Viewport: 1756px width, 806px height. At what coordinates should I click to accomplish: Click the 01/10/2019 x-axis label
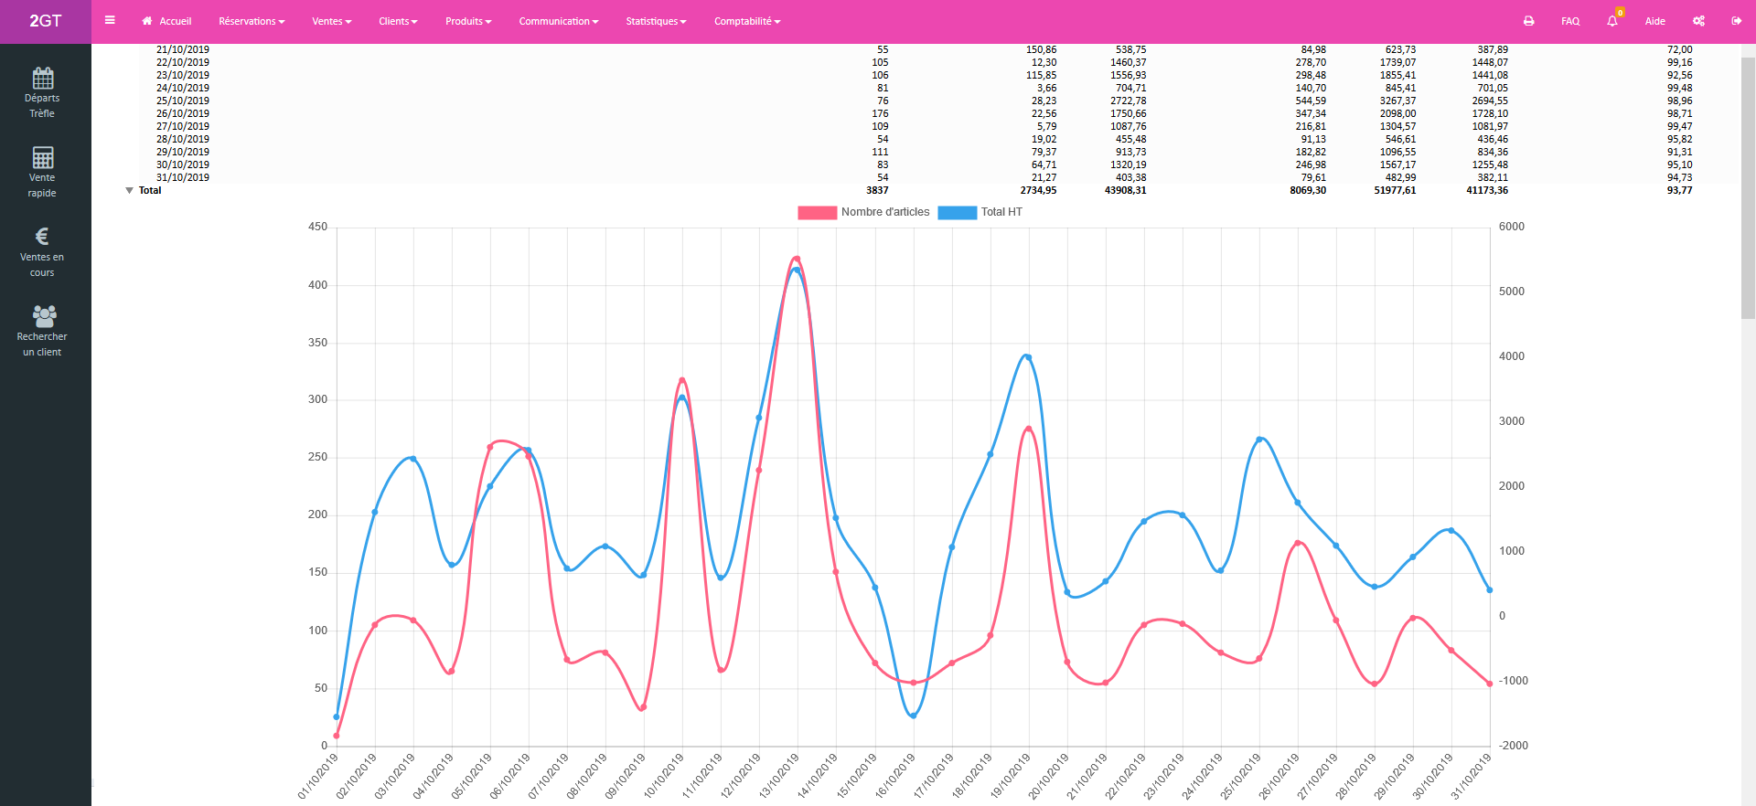click(x=317, y=776)
